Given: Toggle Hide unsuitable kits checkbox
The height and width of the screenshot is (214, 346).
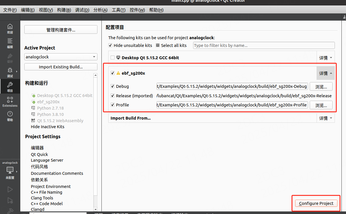Looking at the screenshot, I should click(x=110, y=45).
